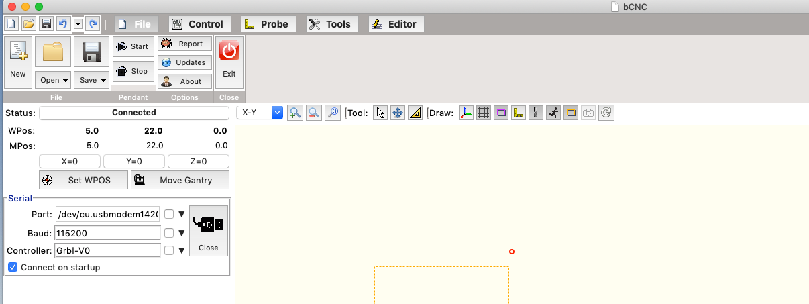Click the red gantry position marker on canvas
The width and height of the screenshot is (809, 304).
(512, 252)
